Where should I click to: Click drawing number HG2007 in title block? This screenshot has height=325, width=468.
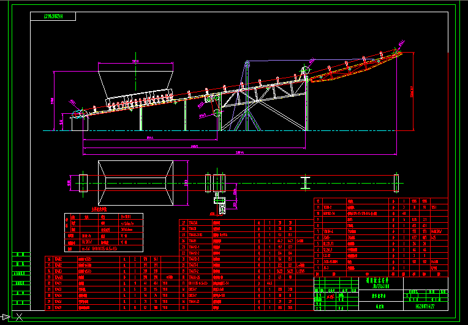(x=425, y=306)
